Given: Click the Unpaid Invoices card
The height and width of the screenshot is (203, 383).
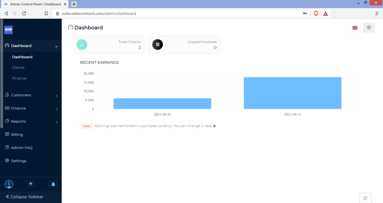Looking at the screenshot, I should click(x=184, y=45).
